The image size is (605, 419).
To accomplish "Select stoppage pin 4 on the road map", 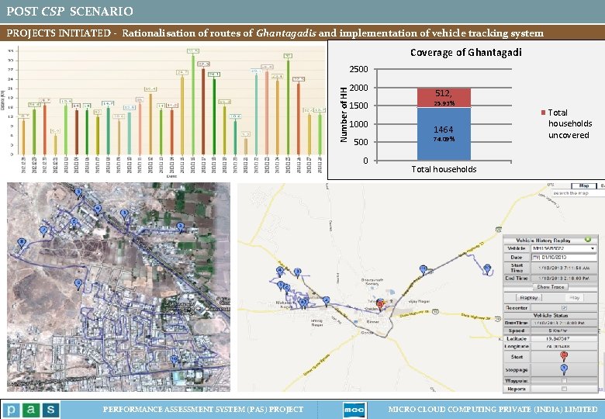I will point(280,271).
